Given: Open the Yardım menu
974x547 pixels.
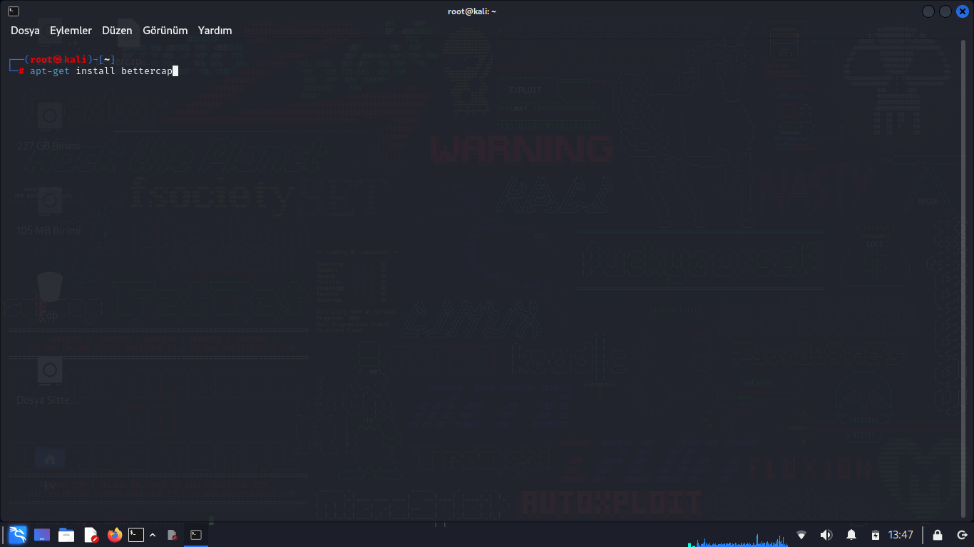Looking at the screenshot, I should [215, 31].
